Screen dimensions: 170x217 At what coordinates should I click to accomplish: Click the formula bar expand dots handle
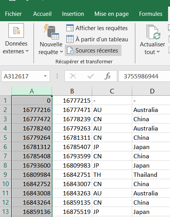point(57,76)
